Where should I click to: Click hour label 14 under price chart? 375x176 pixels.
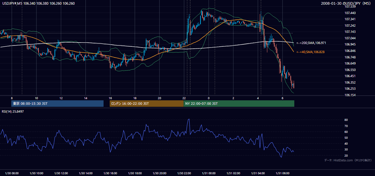tap(86, 98)
